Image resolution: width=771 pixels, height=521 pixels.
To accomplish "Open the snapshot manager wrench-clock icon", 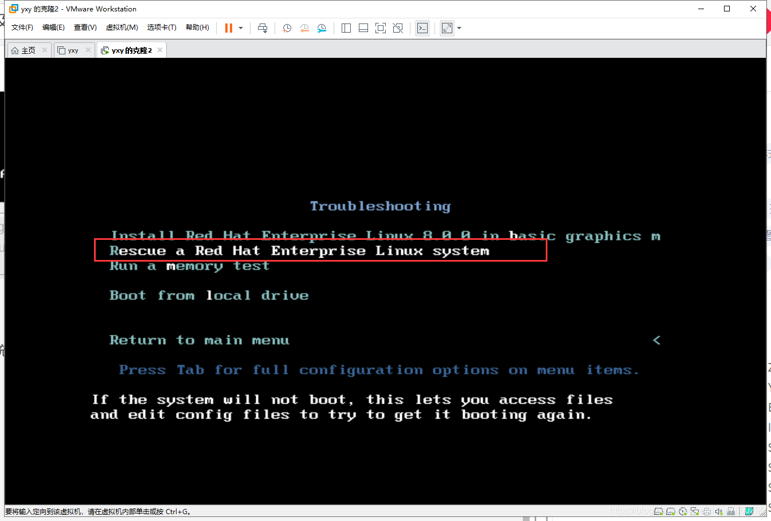I will [x=322, y=28].
